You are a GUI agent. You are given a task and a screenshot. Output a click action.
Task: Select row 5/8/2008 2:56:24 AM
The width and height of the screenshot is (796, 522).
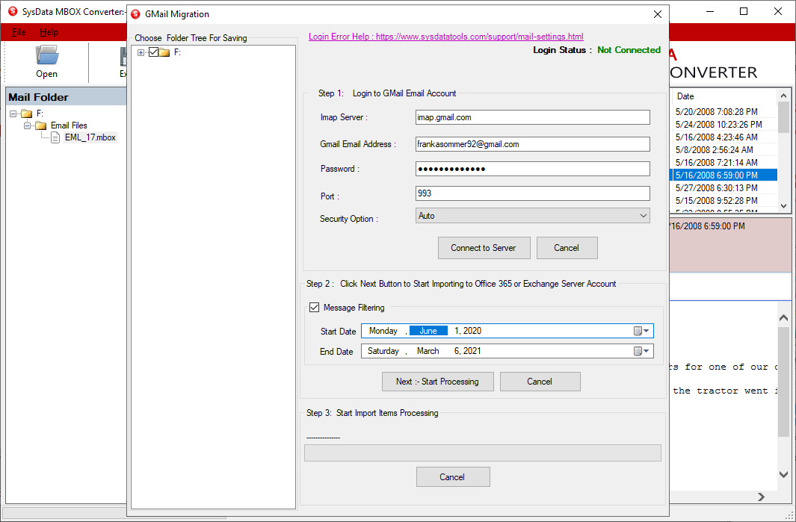pos(725,149)
